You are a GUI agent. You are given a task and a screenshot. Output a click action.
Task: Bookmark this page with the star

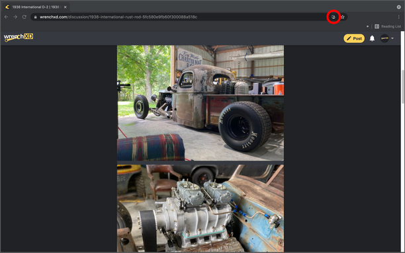(343, 17)
